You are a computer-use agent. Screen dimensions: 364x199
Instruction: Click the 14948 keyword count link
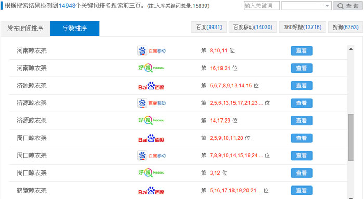(67, 6)
